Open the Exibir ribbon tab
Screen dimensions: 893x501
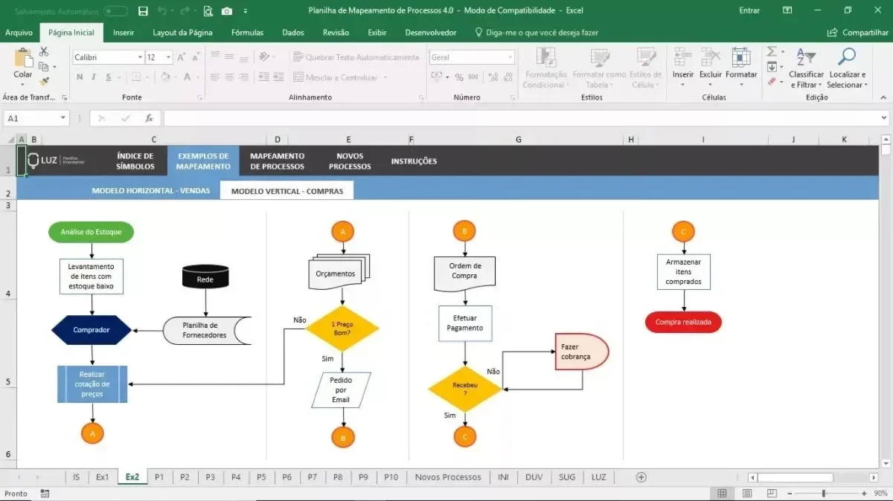click(x=377, y=33)
